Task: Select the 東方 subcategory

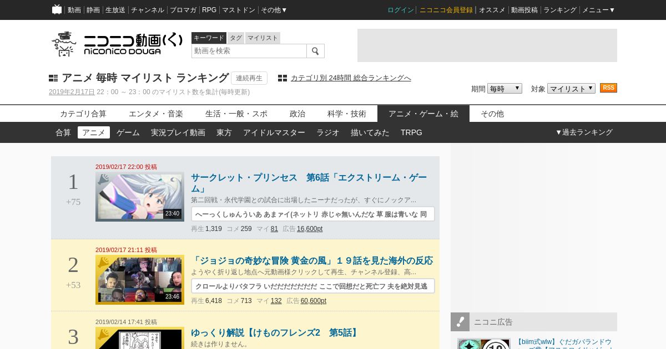Action: pos(224,132)
